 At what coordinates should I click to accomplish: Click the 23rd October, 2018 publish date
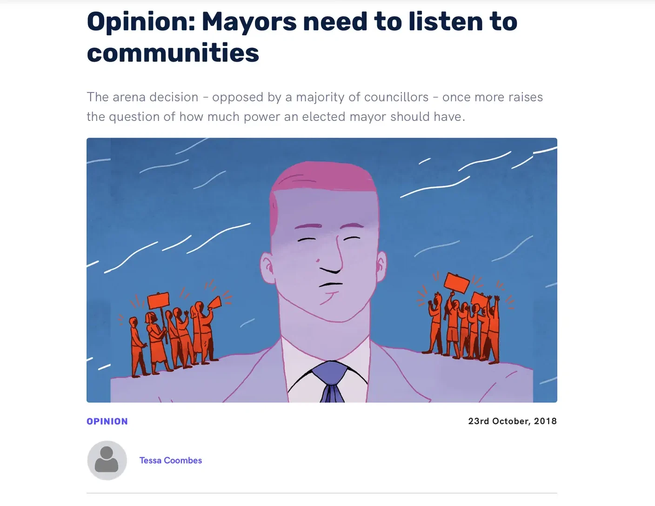(512, 421)
